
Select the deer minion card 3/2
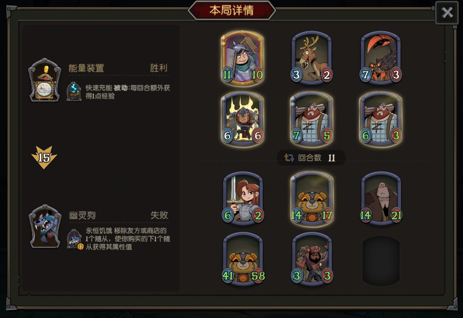(x=312, y=58)
